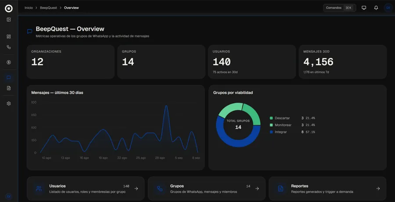The width and height of the screenshot is (395, 202).
Task: Open the Usuarios card title
Action: coord(57,186)
